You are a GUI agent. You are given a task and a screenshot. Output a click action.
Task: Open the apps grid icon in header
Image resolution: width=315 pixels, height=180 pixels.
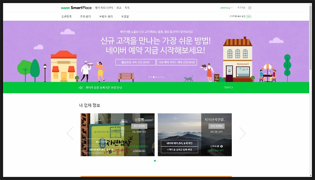(x=250, y=8)
